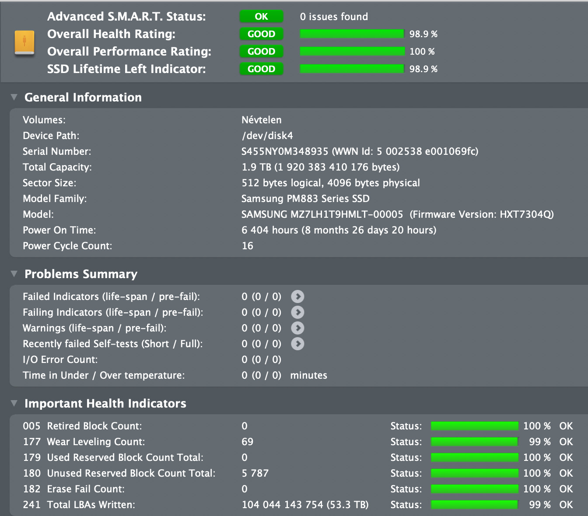The height and width of the screenshot is (516, 588).
Task: Click GOOD badge for Overall Performance Rating
Action: click(x=261, y=52)
